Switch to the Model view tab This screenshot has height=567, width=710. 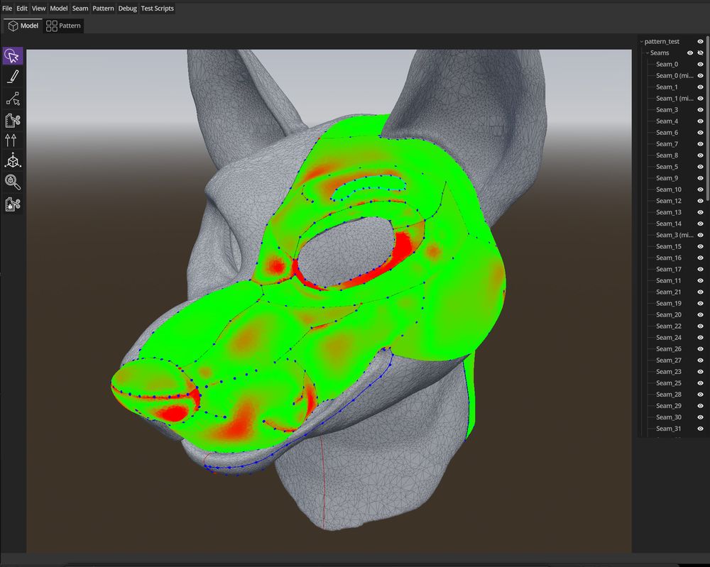23,26
